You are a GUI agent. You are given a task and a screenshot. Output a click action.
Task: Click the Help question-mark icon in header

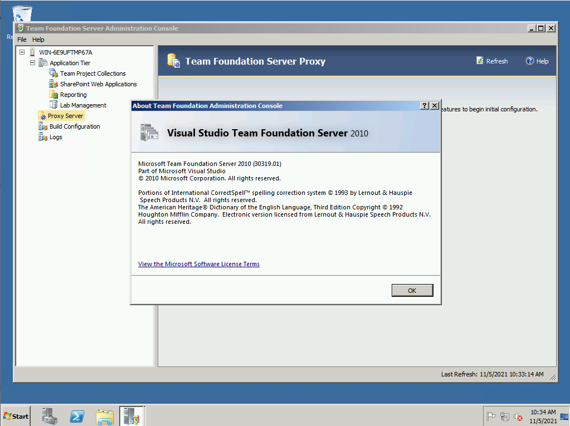530,61
